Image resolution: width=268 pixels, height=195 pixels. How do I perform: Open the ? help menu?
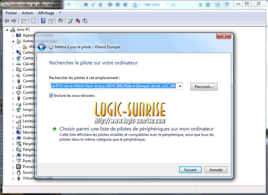[60, 13]
